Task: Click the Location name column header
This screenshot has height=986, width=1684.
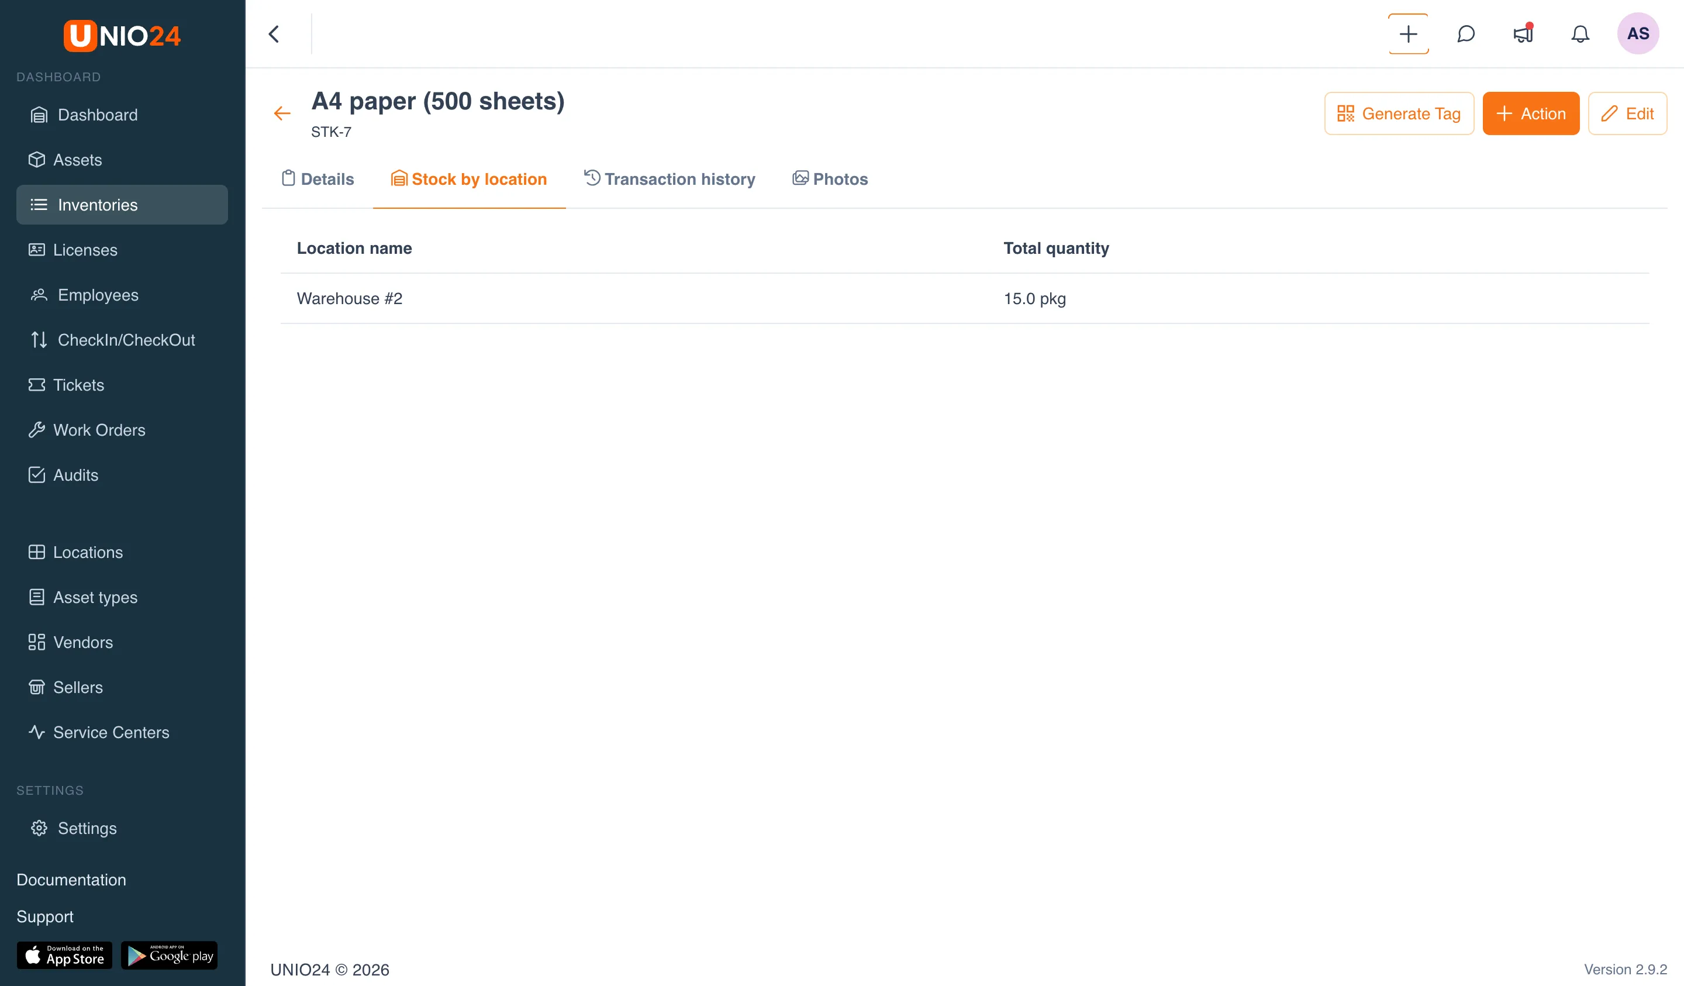Action: coord(354,248)
